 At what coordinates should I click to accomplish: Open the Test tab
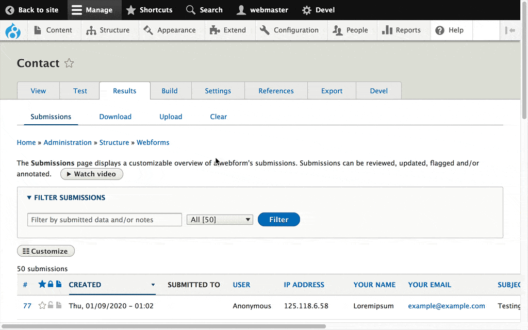pyautogui.click(x=80, y=91)
